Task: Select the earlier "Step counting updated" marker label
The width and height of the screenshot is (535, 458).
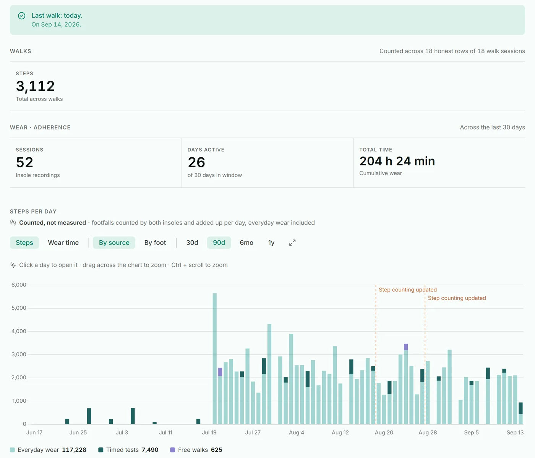Action: point(408,290)
